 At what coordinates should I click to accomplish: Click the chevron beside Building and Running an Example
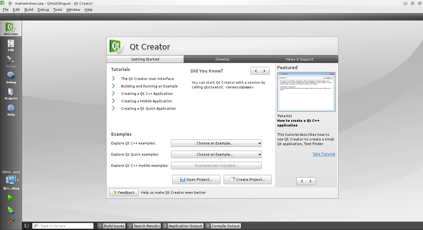tap(113, 86)
